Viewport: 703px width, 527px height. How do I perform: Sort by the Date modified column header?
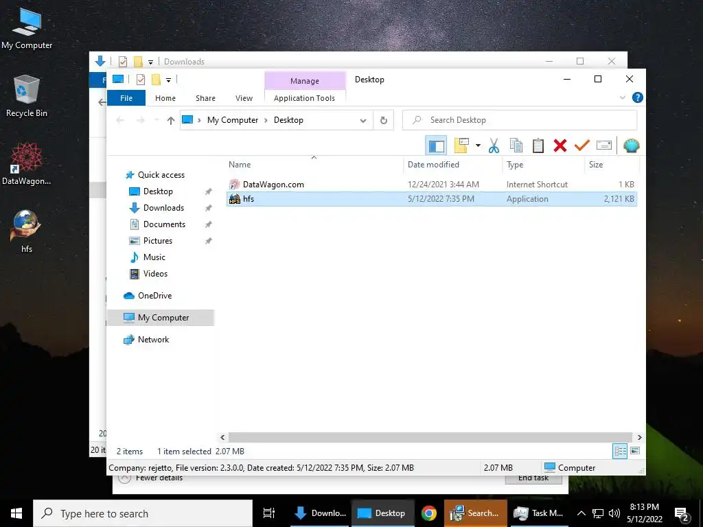click(x=453, y=165)
